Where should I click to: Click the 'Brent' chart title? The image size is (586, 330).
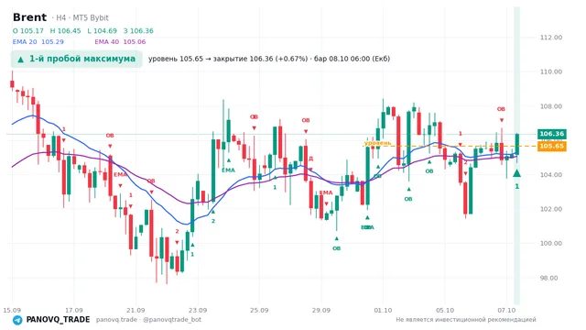[29, 17]
